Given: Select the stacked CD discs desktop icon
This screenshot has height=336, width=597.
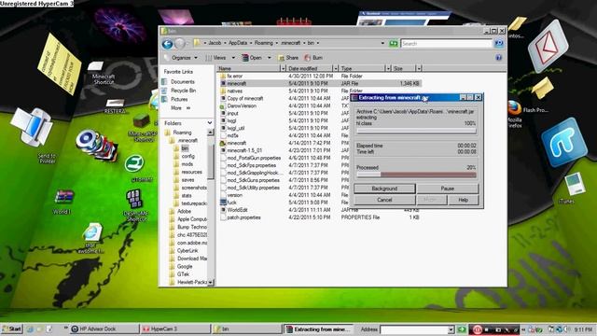Looking at the screenshot, I should coord(96,145).
